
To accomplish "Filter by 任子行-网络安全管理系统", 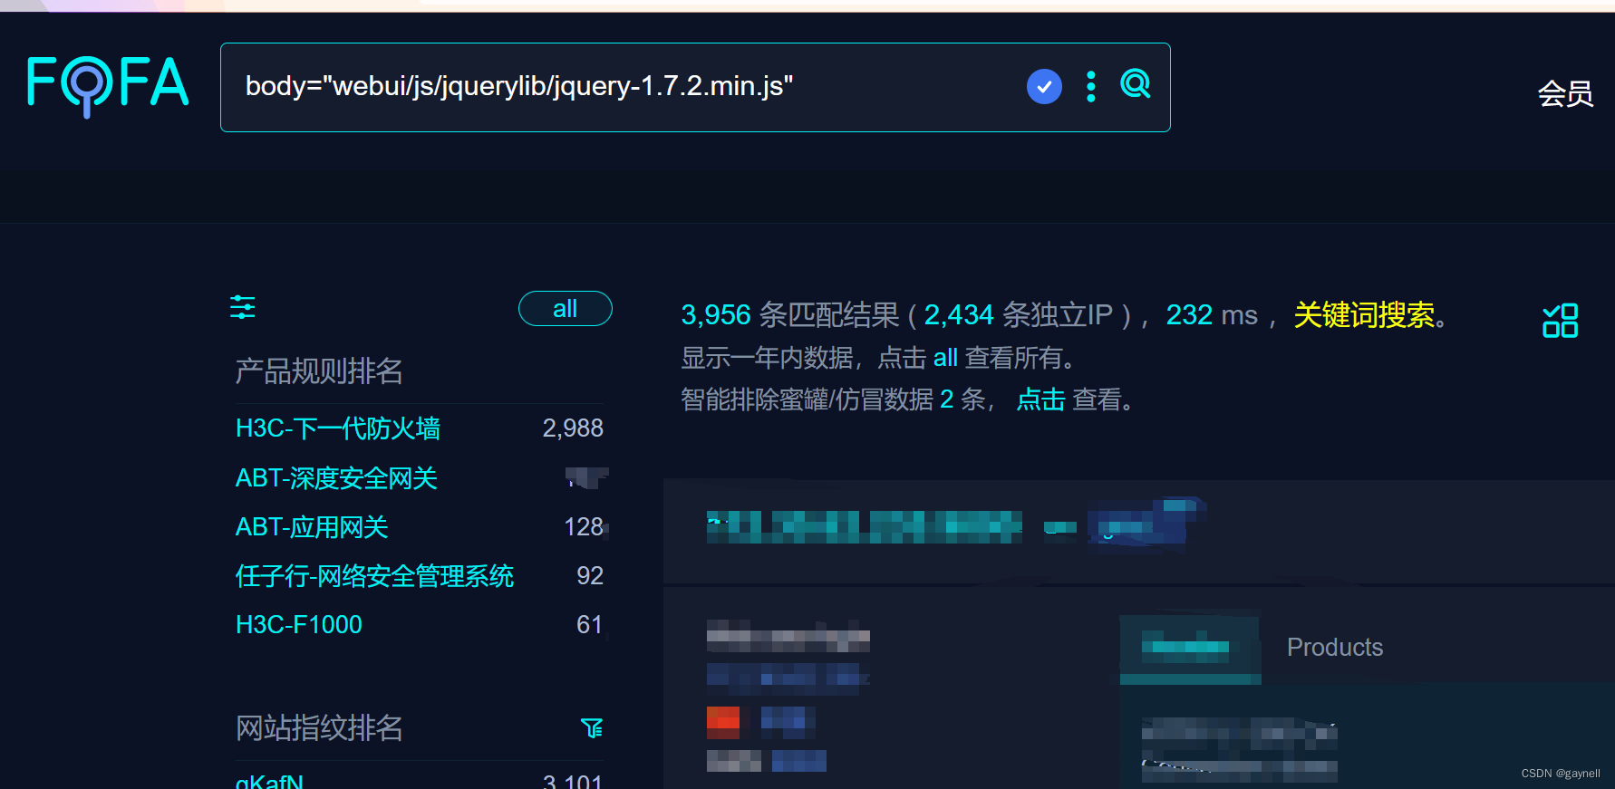I will [374, 576].
